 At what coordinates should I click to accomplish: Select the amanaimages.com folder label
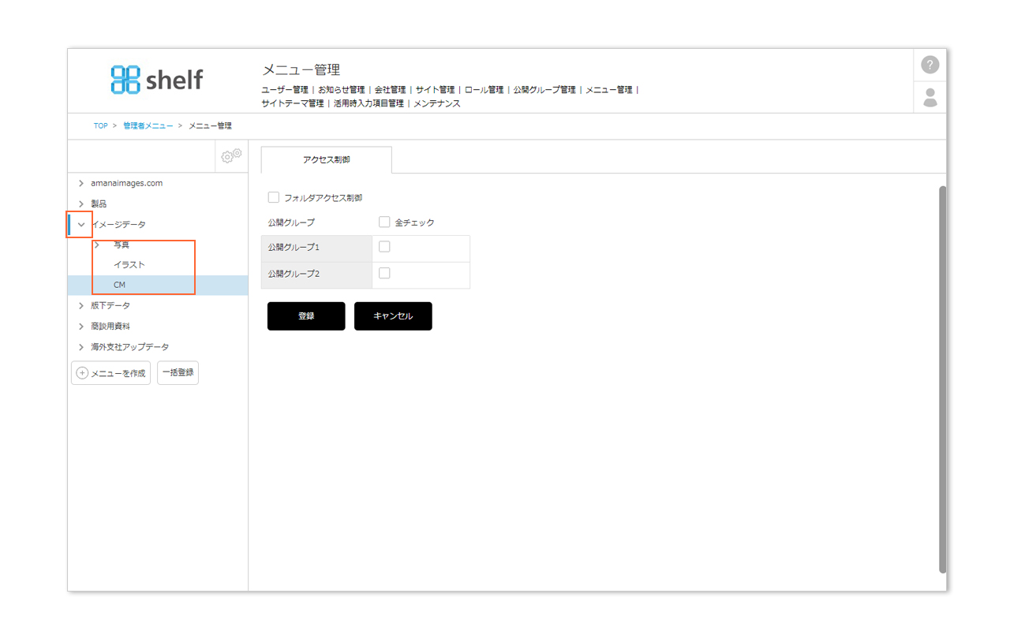127,183
